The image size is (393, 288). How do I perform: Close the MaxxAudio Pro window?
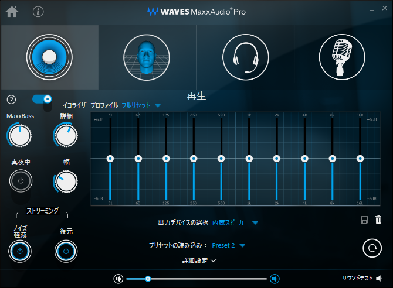(385, 8)
